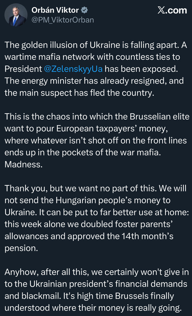Image resolution: width=192 pixels, height=316 pixels.
Task: Click the paragraph starting "The golden illusion"
Action: (x=96, y=69)
